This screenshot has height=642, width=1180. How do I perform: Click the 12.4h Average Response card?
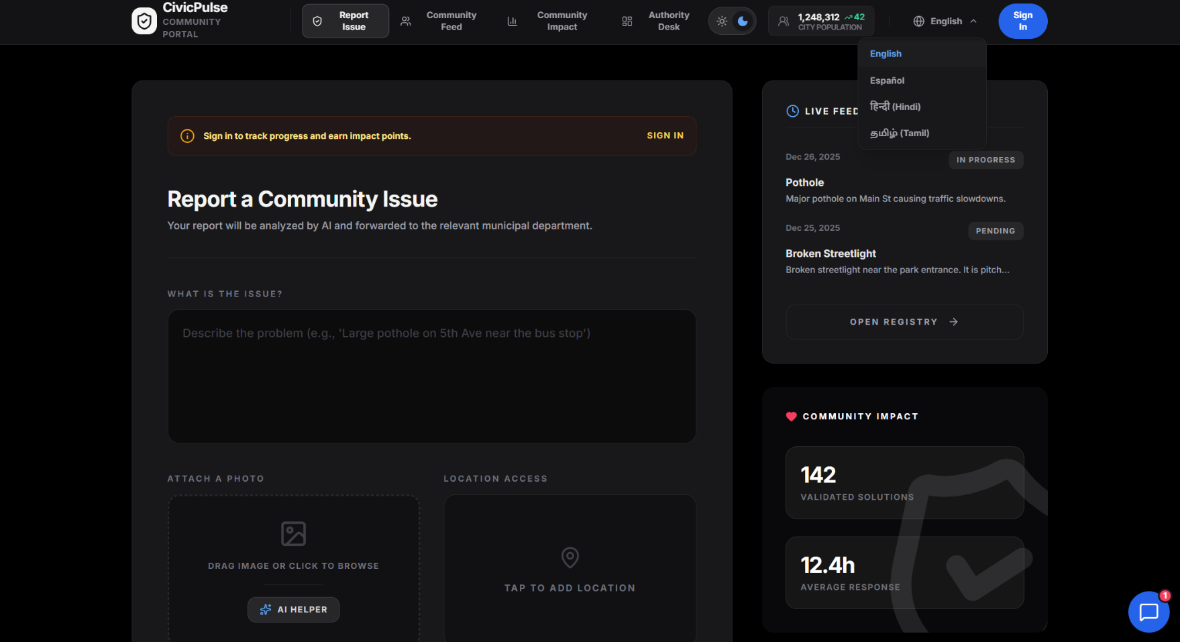904,573
